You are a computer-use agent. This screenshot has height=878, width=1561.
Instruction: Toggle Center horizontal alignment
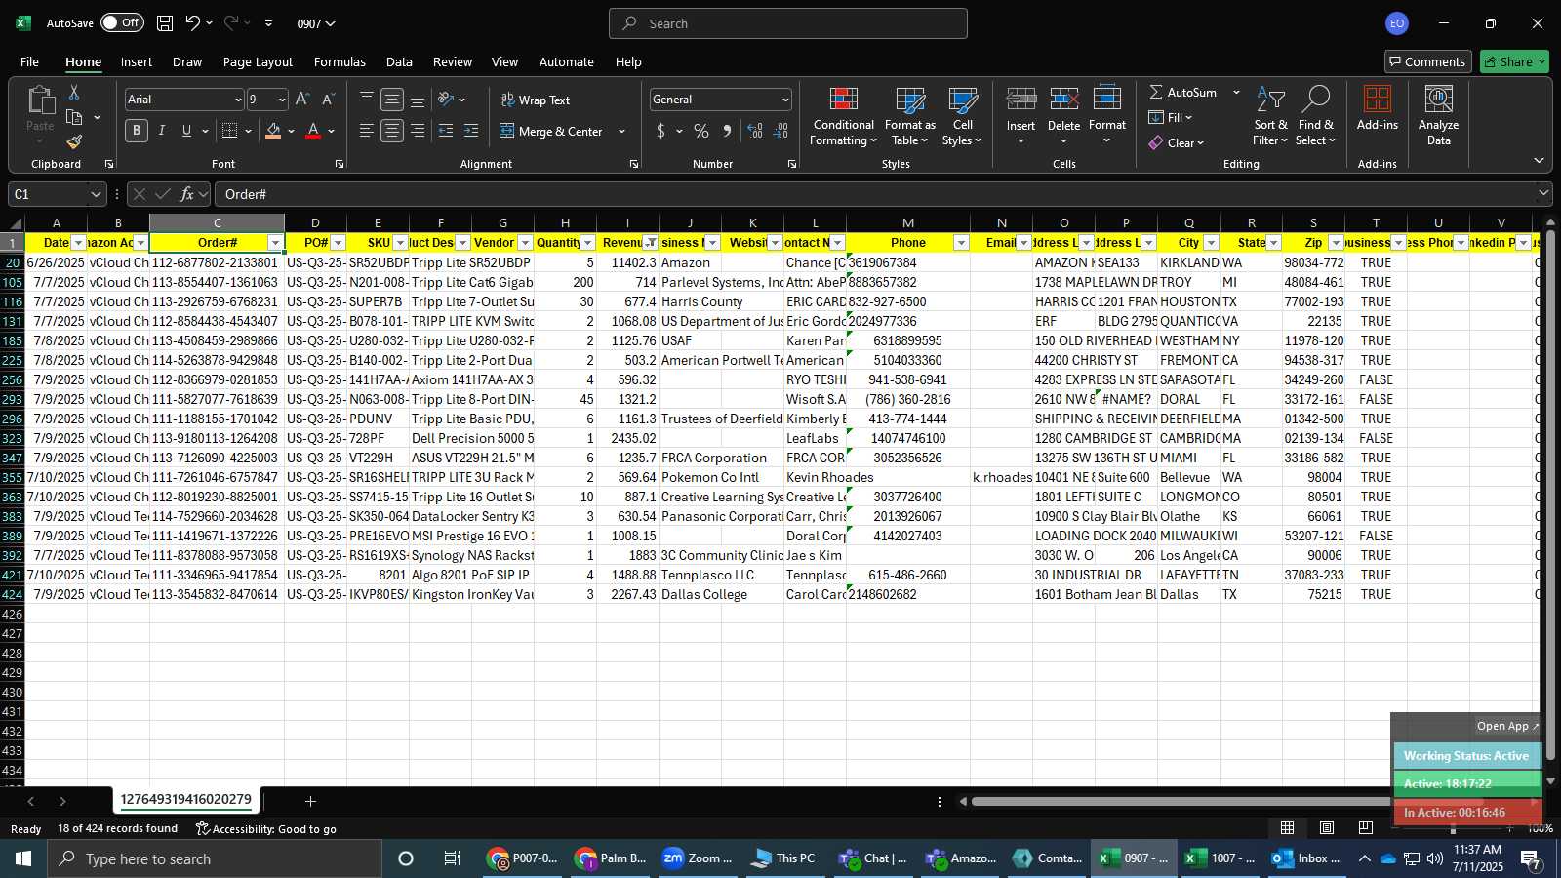392,131
